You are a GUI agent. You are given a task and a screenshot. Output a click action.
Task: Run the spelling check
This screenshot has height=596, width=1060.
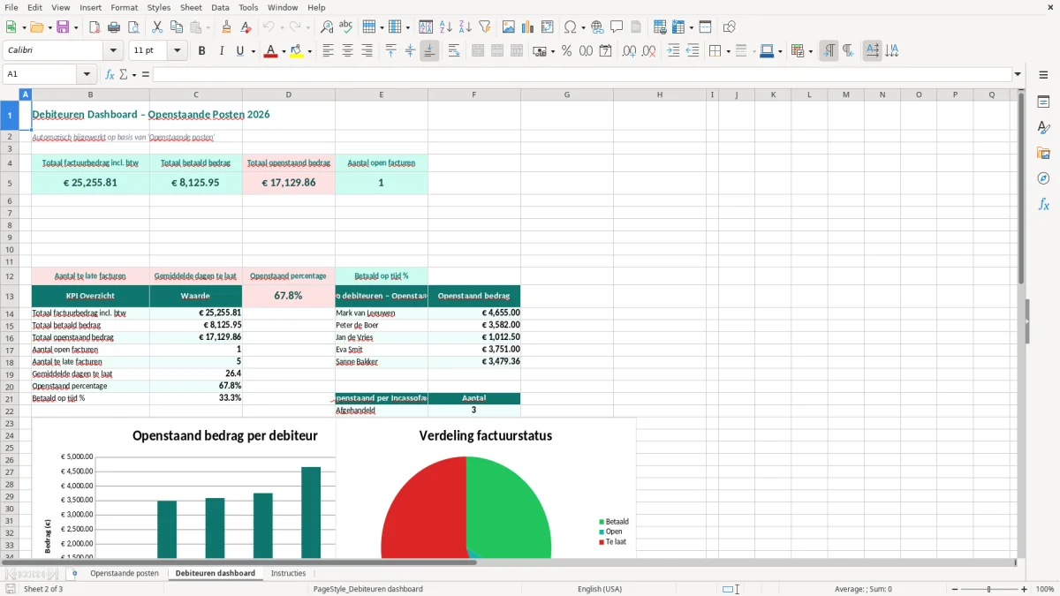click(345, 27)
